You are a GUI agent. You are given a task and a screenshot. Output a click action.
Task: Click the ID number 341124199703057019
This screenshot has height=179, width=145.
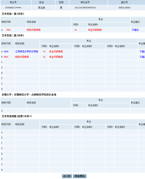click(85, 8)
